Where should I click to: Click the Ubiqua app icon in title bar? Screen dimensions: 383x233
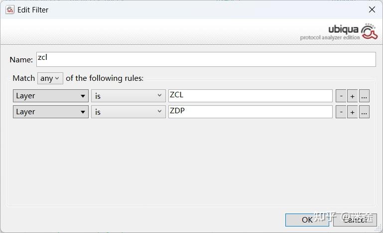tap(9, 9)
